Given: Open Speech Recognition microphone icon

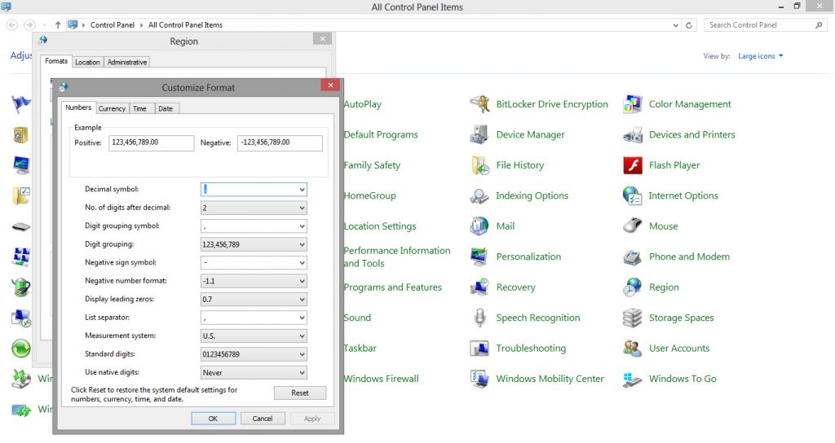Looking at the screenshot, I should pyautogui.click(x=479, y=318).
